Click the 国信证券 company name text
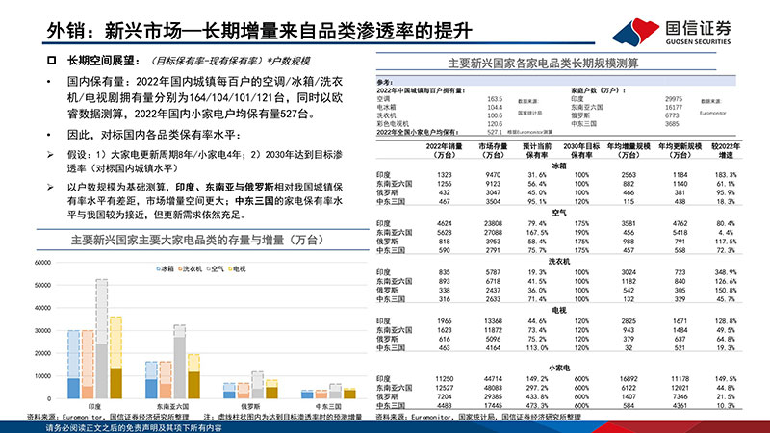Viewport: 770px width, 433px height. pos(699,29)
